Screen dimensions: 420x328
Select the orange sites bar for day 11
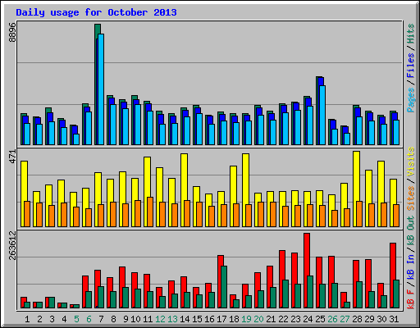(150, 212)
